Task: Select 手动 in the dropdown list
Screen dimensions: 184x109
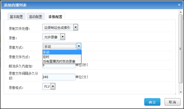Action: (62, 52)
